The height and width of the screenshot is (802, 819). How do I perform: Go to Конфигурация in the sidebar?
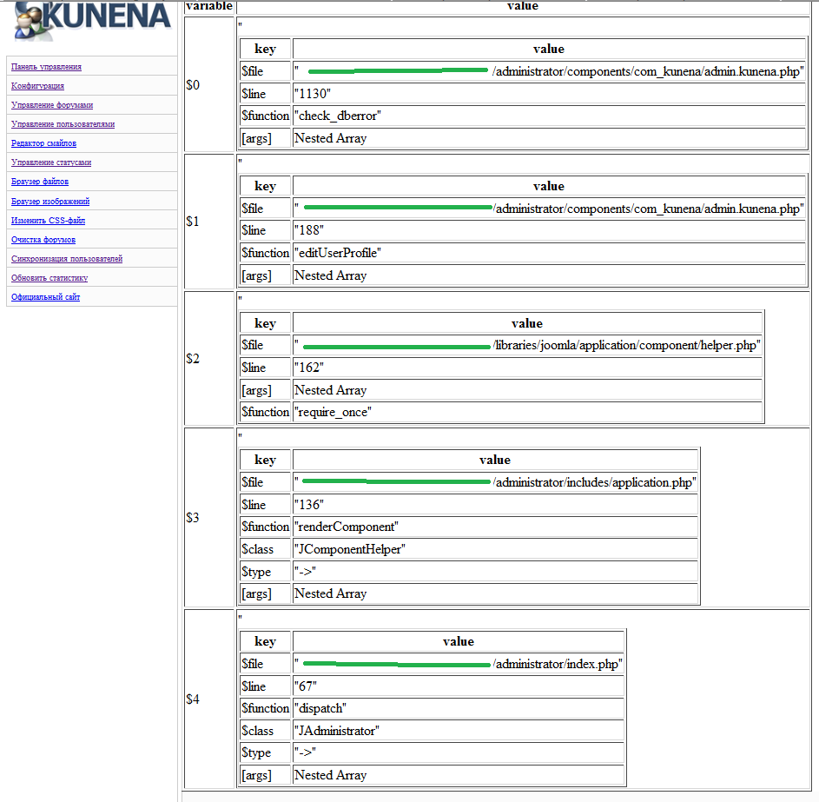point(37,86)
